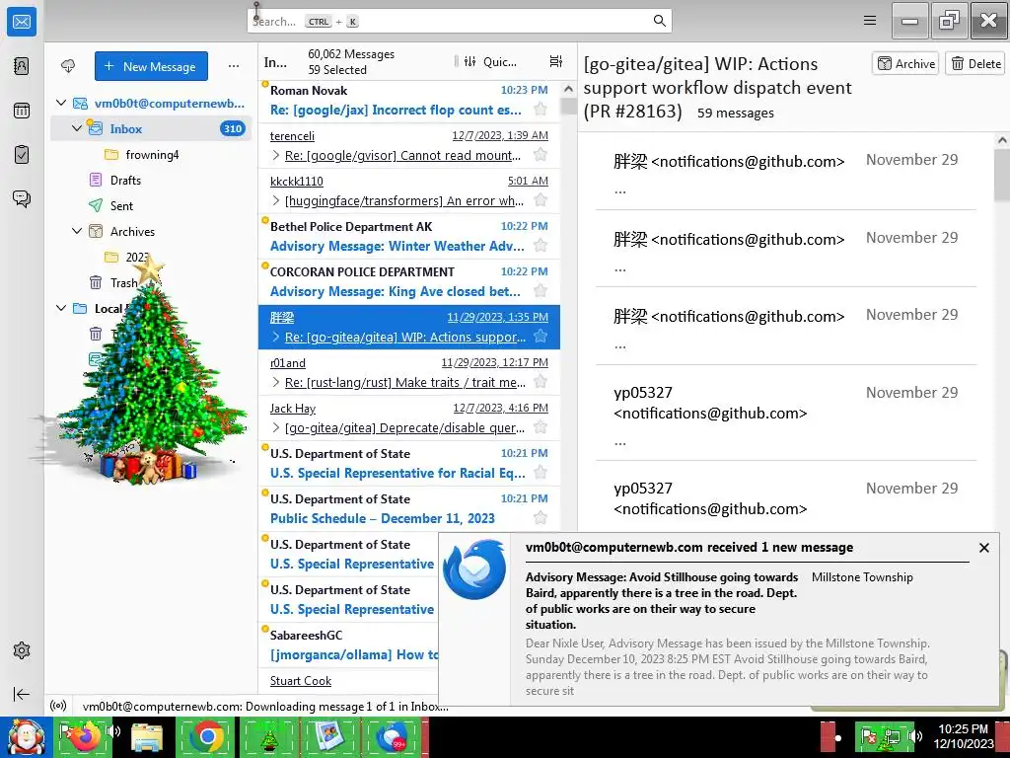Click the Get Messages cloud icon
1010x758 pixels.
coord(68,66)
